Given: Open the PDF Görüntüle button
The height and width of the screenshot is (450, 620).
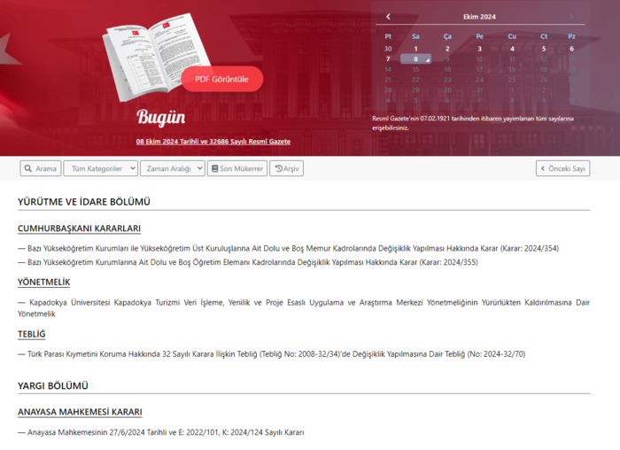Looking at the screenshot, I should click(222, 79).
